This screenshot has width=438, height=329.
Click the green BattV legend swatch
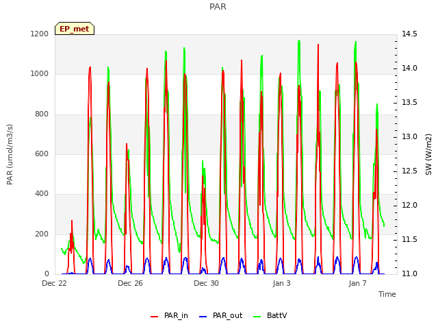tap(257, 317)
